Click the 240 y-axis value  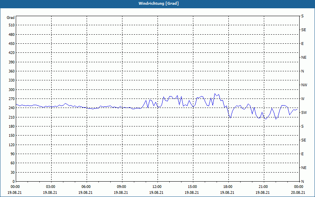pos(12,108)
